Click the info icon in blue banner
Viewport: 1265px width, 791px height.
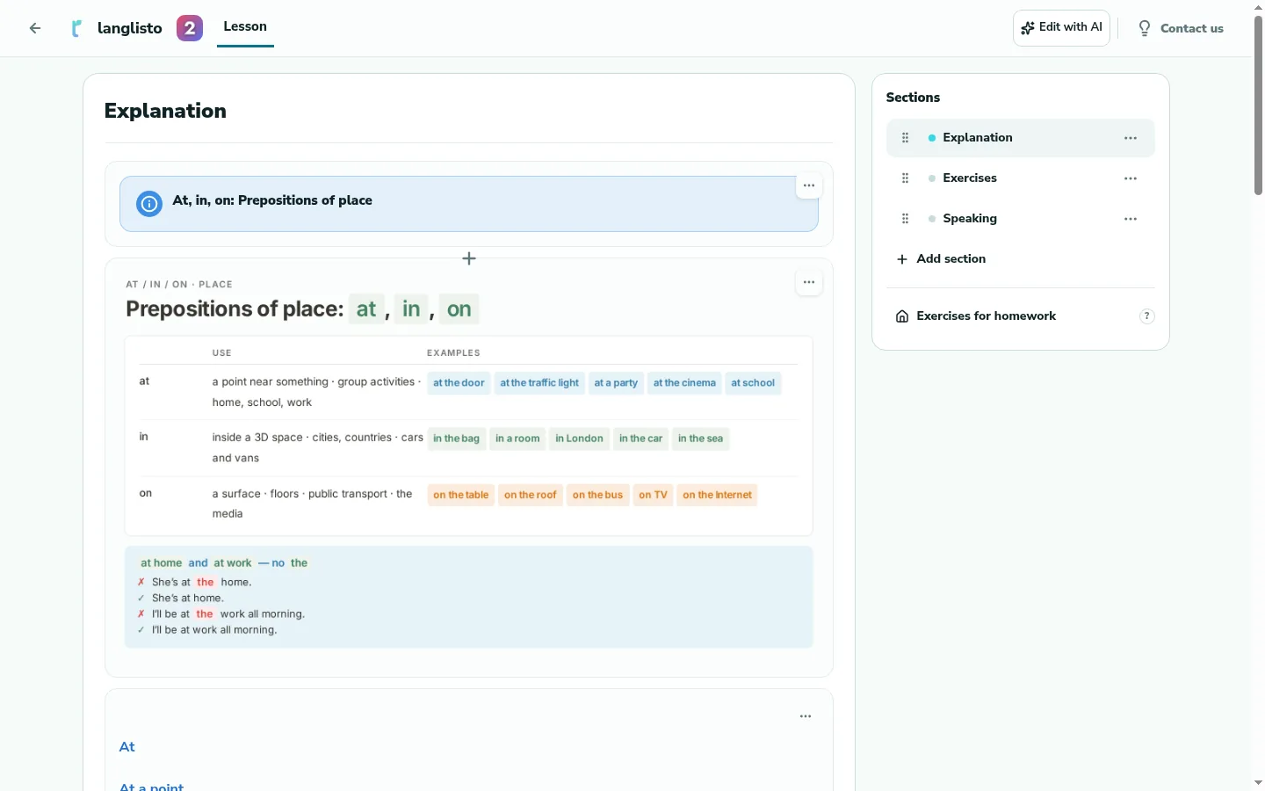(149, 204)
